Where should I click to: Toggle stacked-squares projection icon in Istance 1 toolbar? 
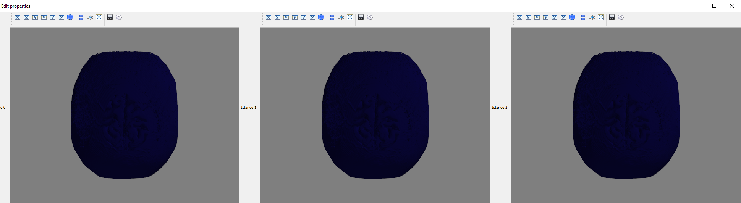click(332, 17)
